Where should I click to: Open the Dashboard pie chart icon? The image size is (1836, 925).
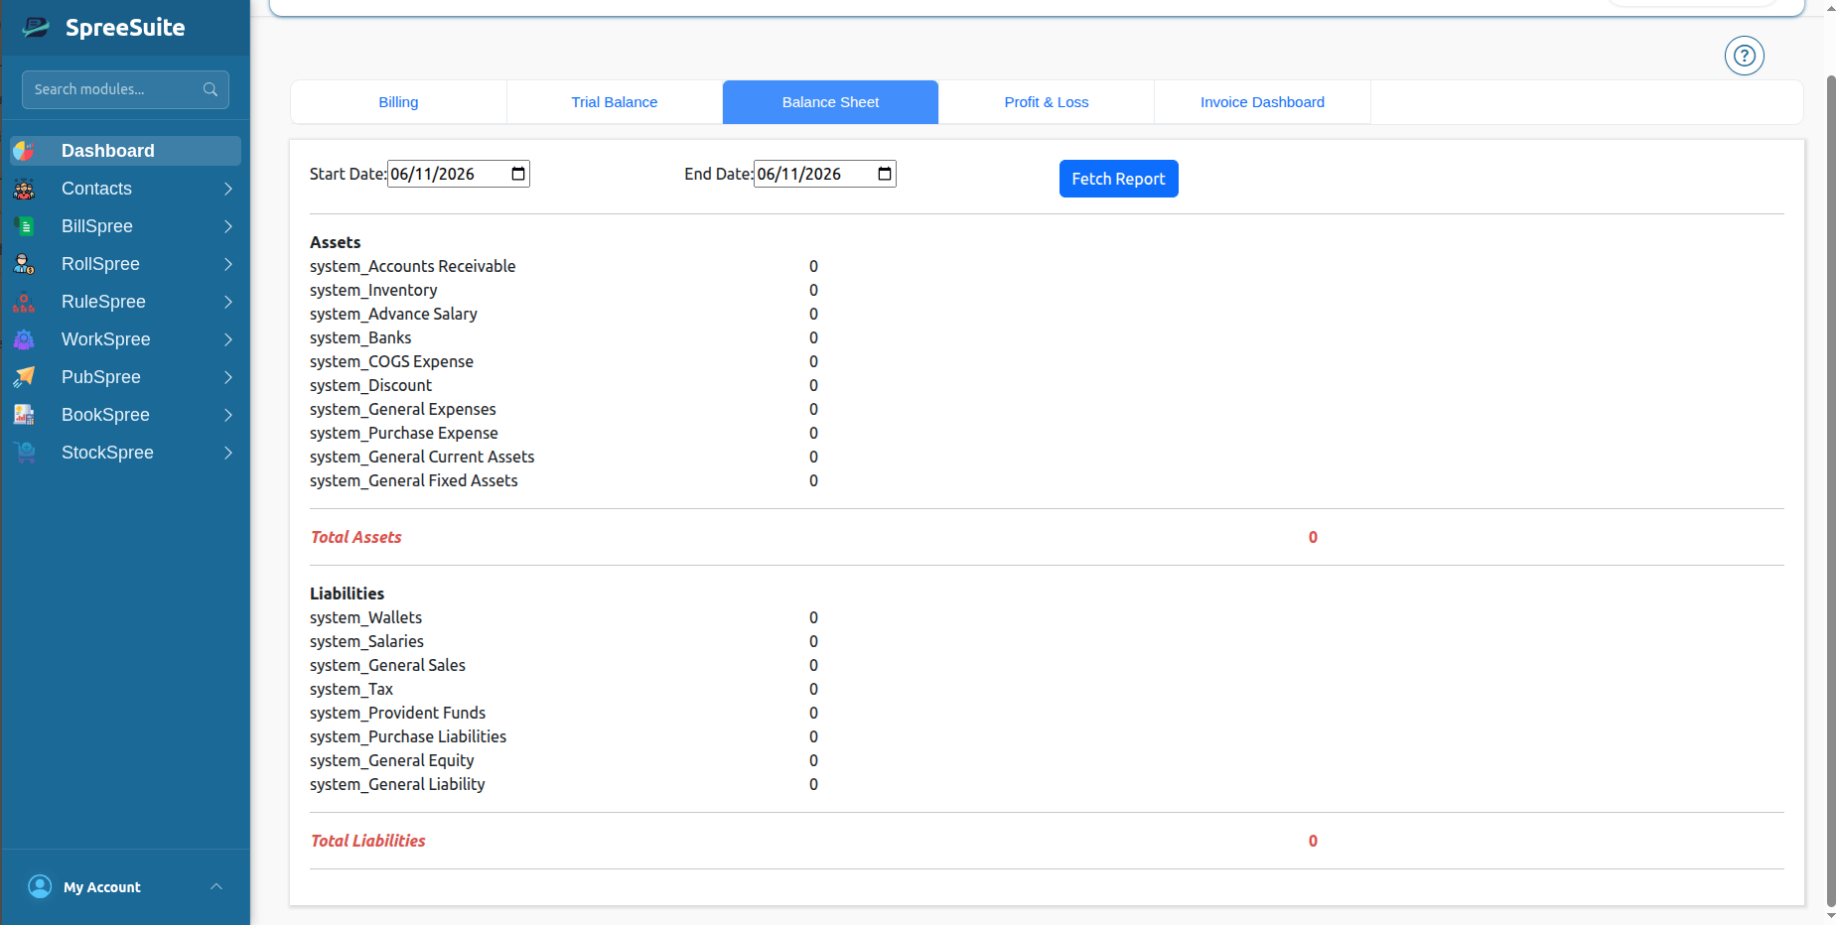click(x=24, y=151)
